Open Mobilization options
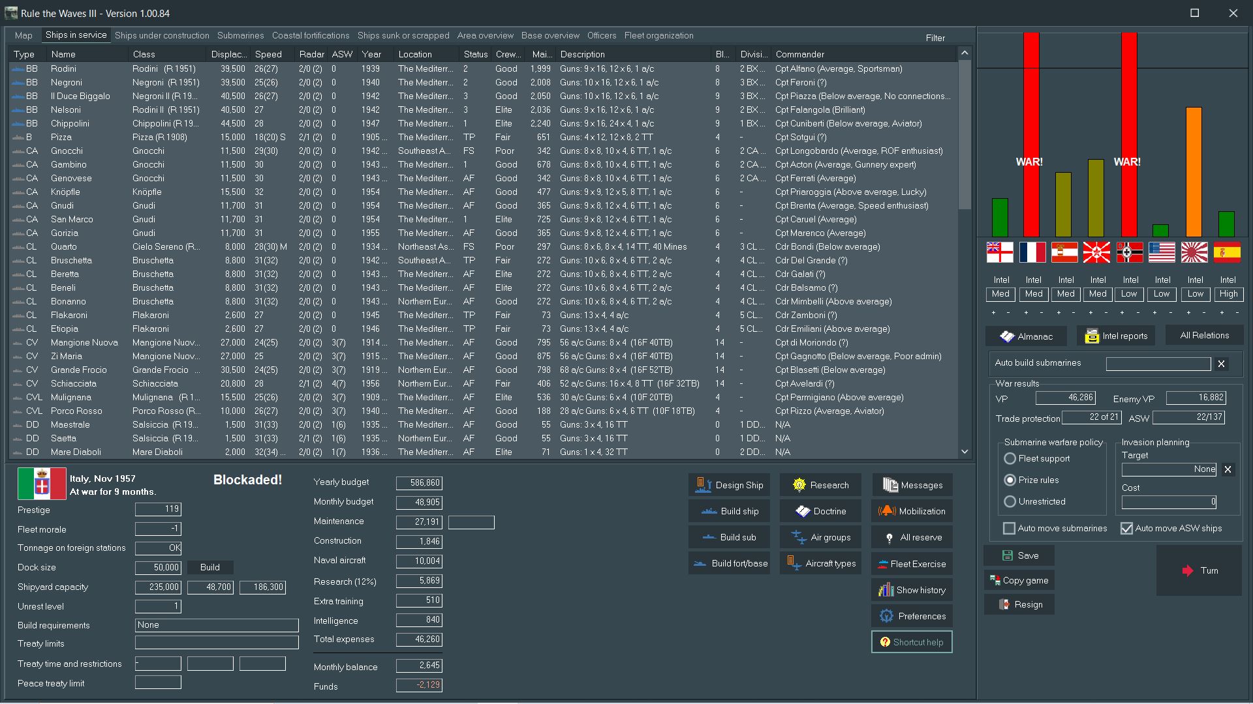Image resolution: width=1253 pixels, height=704 pixels. coord(912,511)
